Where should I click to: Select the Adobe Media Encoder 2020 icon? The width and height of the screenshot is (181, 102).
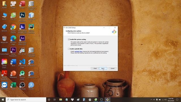[x=22, y=29]
